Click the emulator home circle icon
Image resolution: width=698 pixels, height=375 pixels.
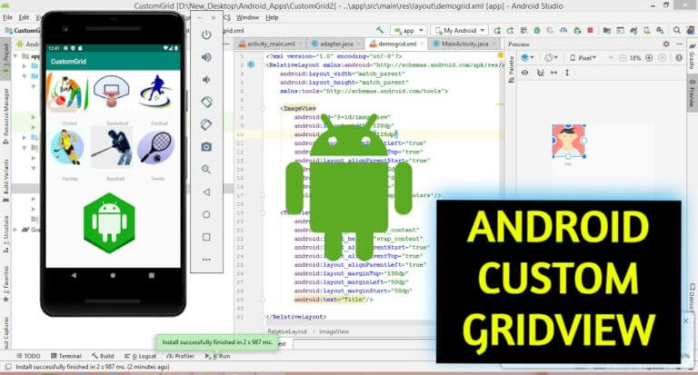pos(206,214)
